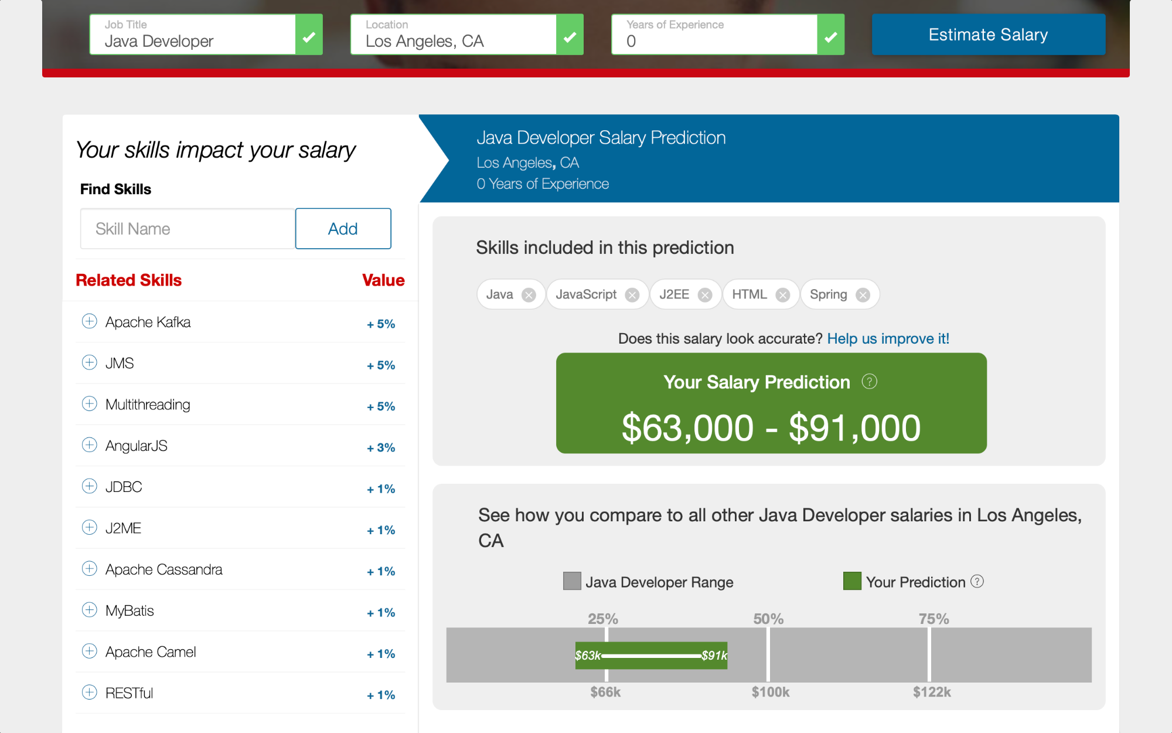Remove the Java skill tag

click(529, 295)
